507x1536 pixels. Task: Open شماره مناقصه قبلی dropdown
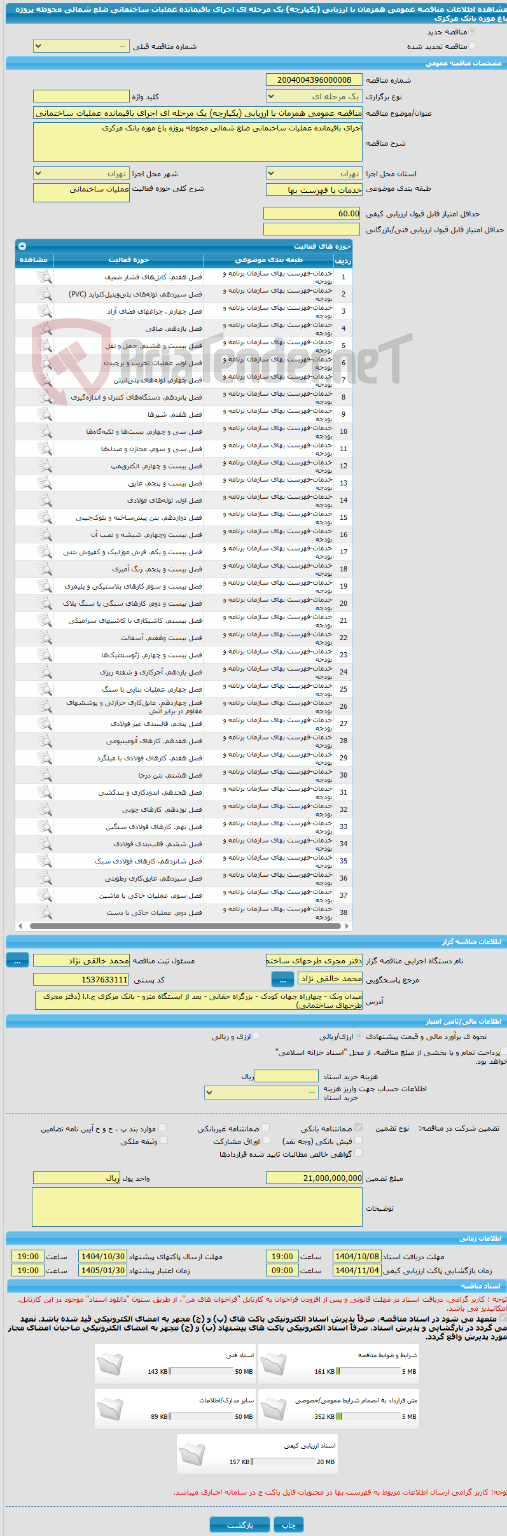coord(81,46)
